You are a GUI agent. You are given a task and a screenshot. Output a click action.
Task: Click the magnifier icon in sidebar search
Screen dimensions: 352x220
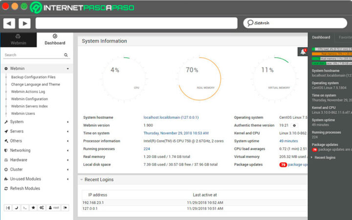[66, 55]
